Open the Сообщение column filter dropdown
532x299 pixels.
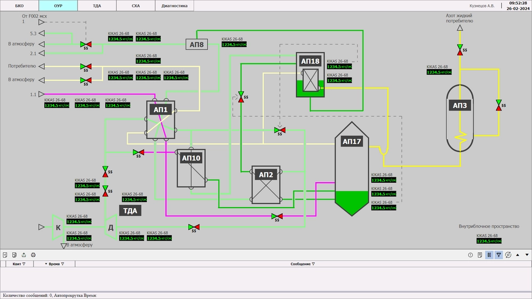tap(313, 264)
